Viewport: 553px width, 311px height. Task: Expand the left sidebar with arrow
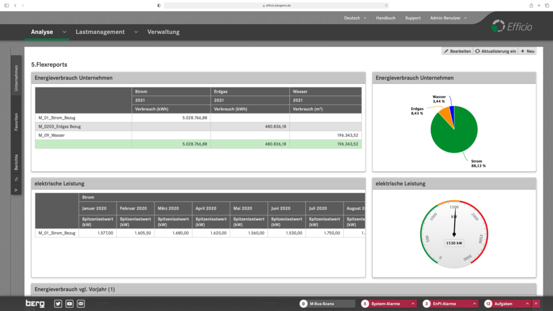(16, 190)
